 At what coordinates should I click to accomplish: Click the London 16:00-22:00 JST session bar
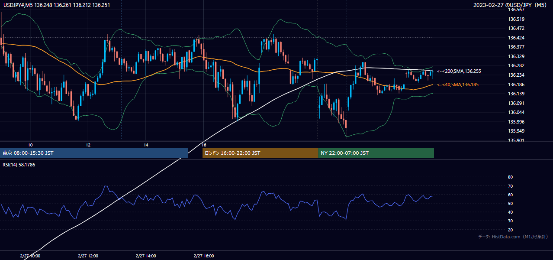tap(260, 153)
